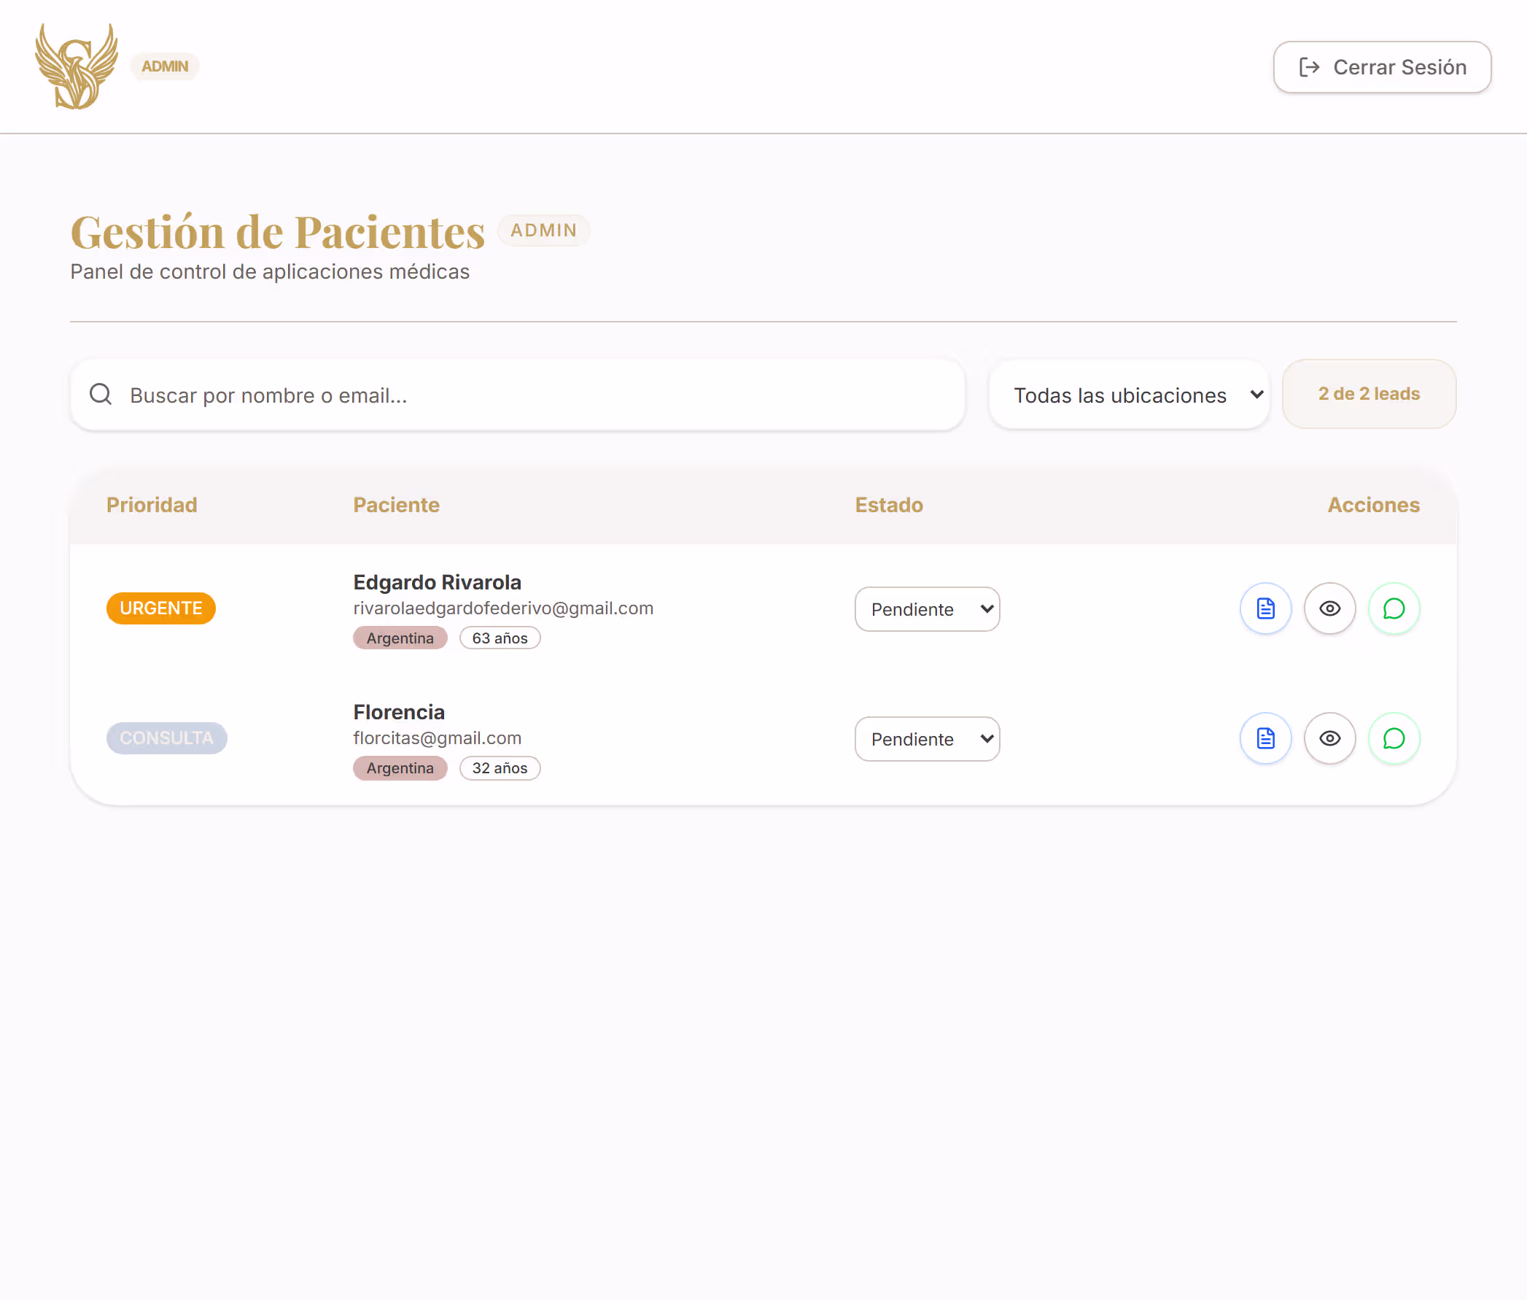Viewport: 1527px width, 1300px height.
Task: Click the rivarolaedgardofederivo@gmail.com email
Action: tap(503, 608)
